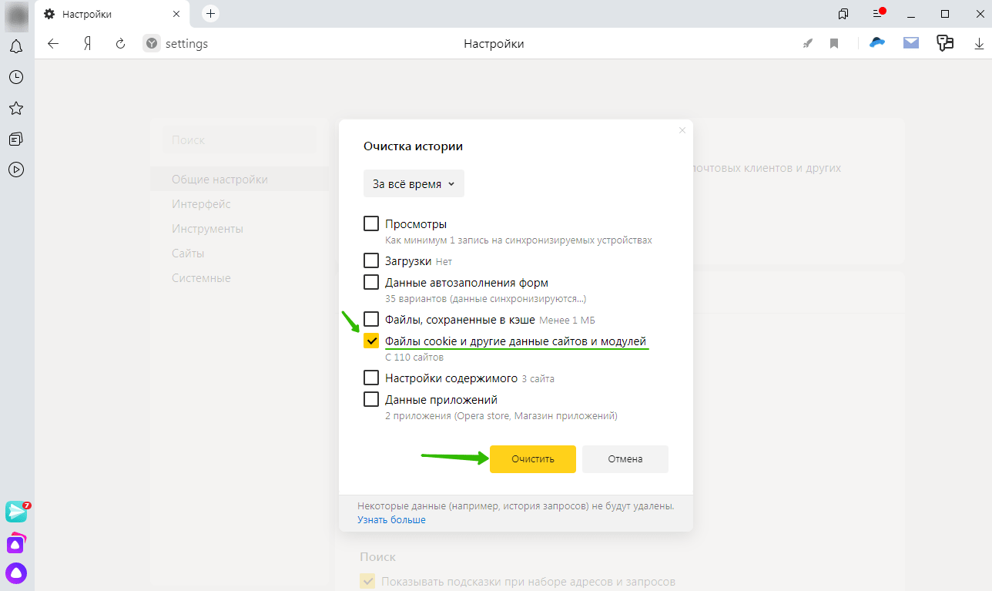This screenshot has width=992, height=591.
Task: Open the browser main menu
Action: tap(878, 14)
